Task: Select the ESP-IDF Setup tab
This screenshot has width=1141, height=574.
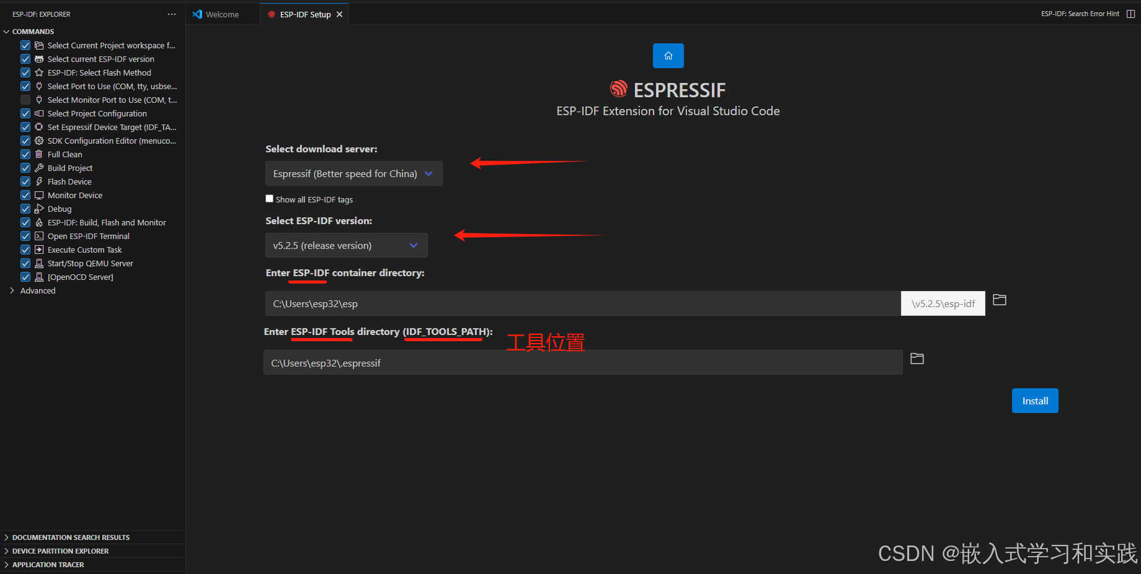Action: coord(305,14)
